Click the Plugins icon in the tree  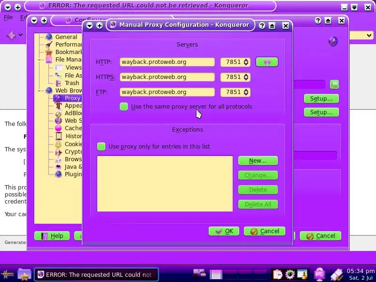click(x=58, y=174)
